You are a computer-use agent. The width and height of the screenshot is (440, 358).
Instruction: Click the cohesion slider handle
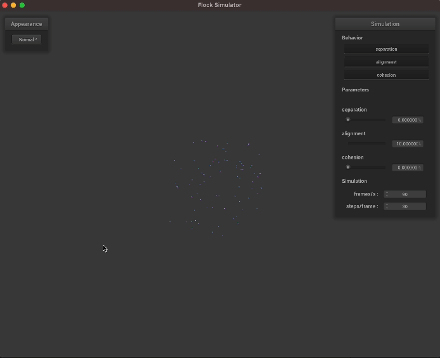[x=347, y=168]
